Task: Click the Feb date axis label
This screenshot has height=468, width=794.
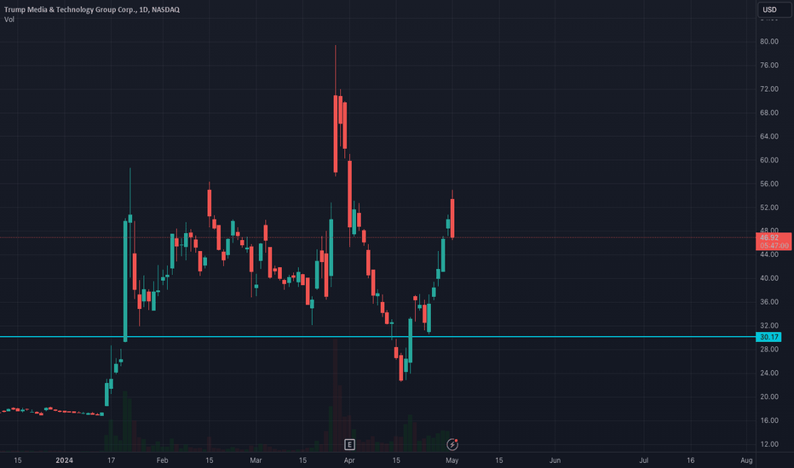Action: point(162,460)
